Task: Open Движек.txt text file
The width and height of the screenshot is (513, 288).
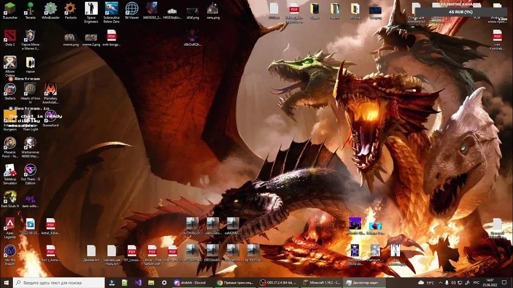Action: tap(91, 253)
